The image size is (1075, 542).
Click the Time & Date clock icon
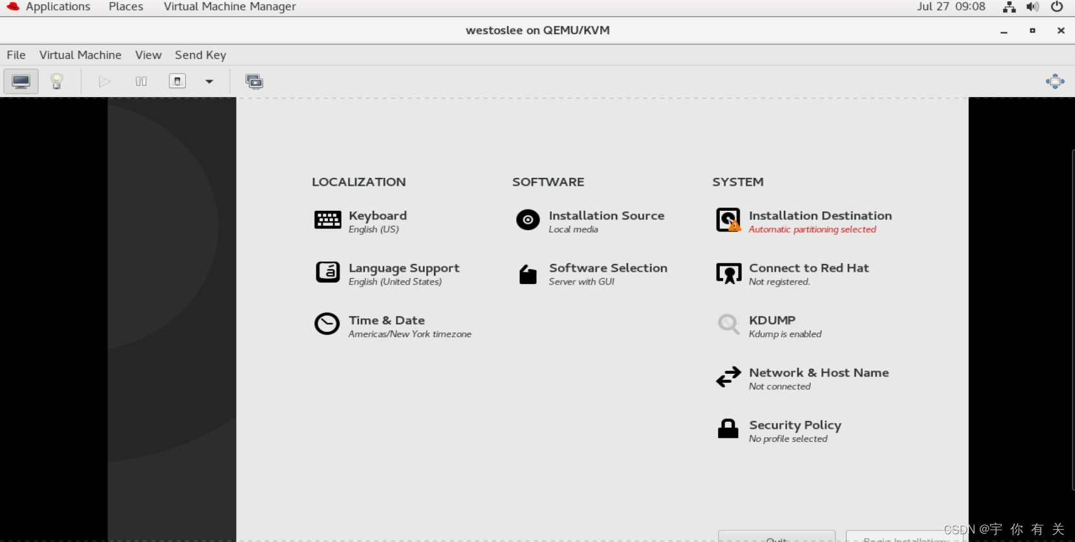[x=327, y=324]
